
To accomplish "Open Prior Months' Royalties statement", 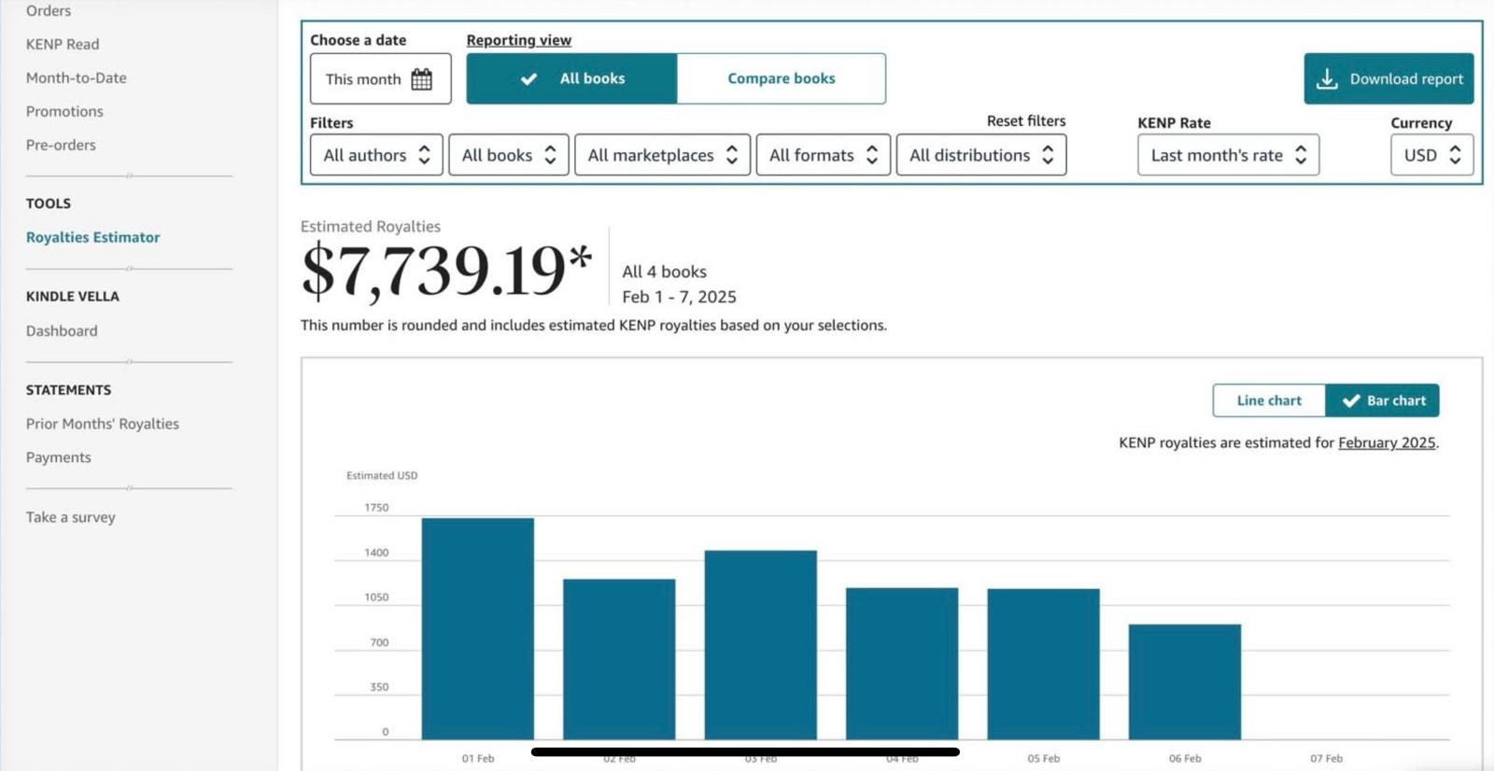I will point(103,424).
